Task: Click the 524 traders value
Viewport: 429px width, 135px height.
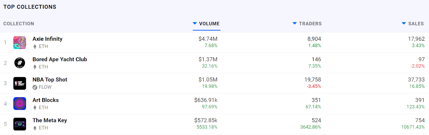Action: point(316,120)
